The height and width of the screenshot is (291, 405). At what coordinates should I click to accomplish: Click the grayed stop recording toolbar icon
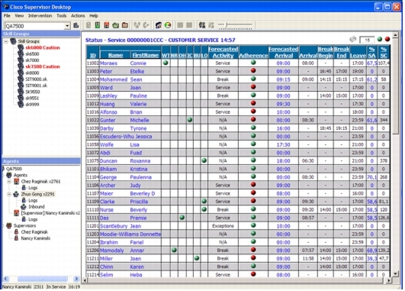click(211, 25)
